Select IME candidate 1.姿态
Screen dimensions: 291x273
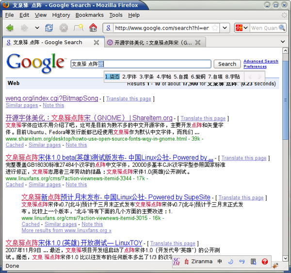click(112, 77)
